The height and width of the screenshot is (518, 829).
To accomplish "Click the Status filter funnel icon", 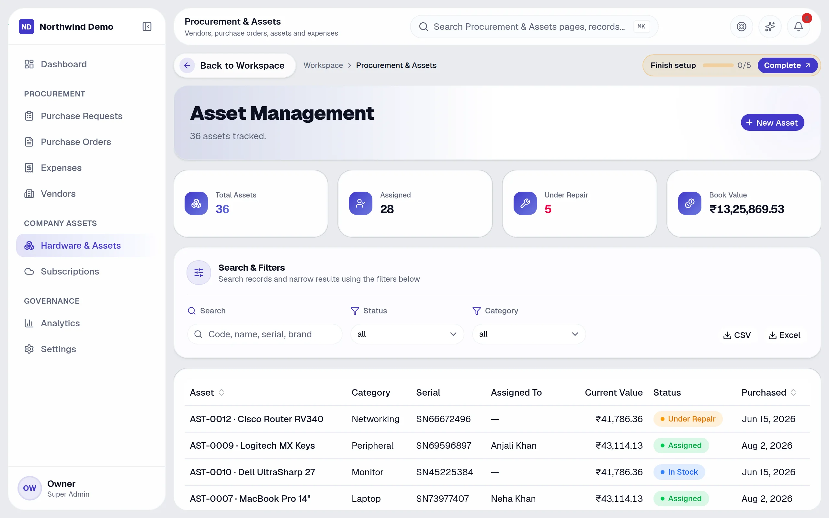I will click(x=355, y=311).
